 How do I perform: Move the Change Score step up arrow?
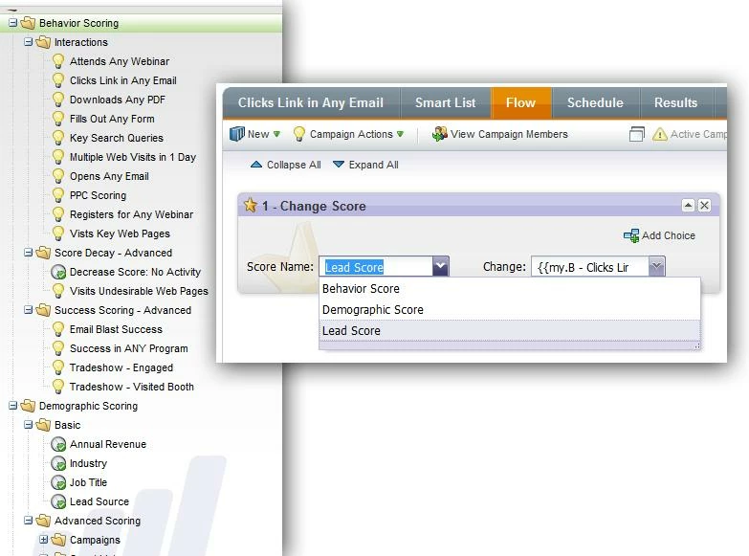tap(688, 206)
